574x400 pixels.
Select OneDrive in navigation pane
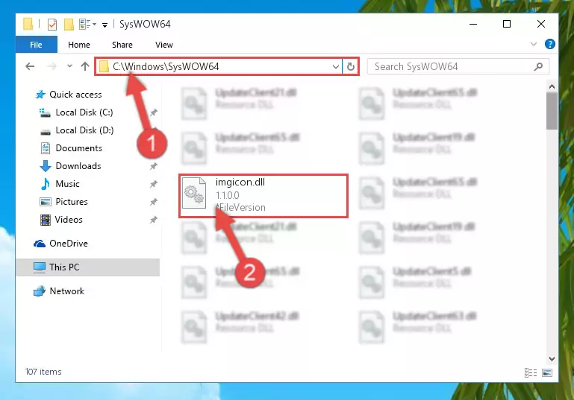[69, 244]
